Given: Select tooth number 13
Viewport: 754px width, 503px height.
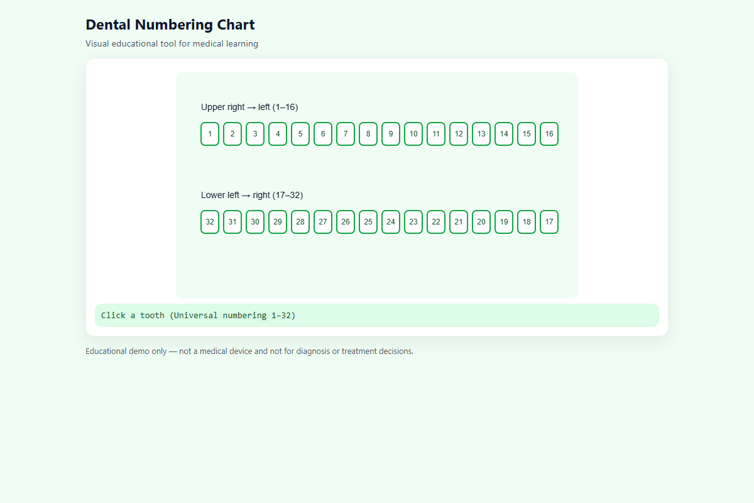Looking at the screenshot, I should coord(481,134).
